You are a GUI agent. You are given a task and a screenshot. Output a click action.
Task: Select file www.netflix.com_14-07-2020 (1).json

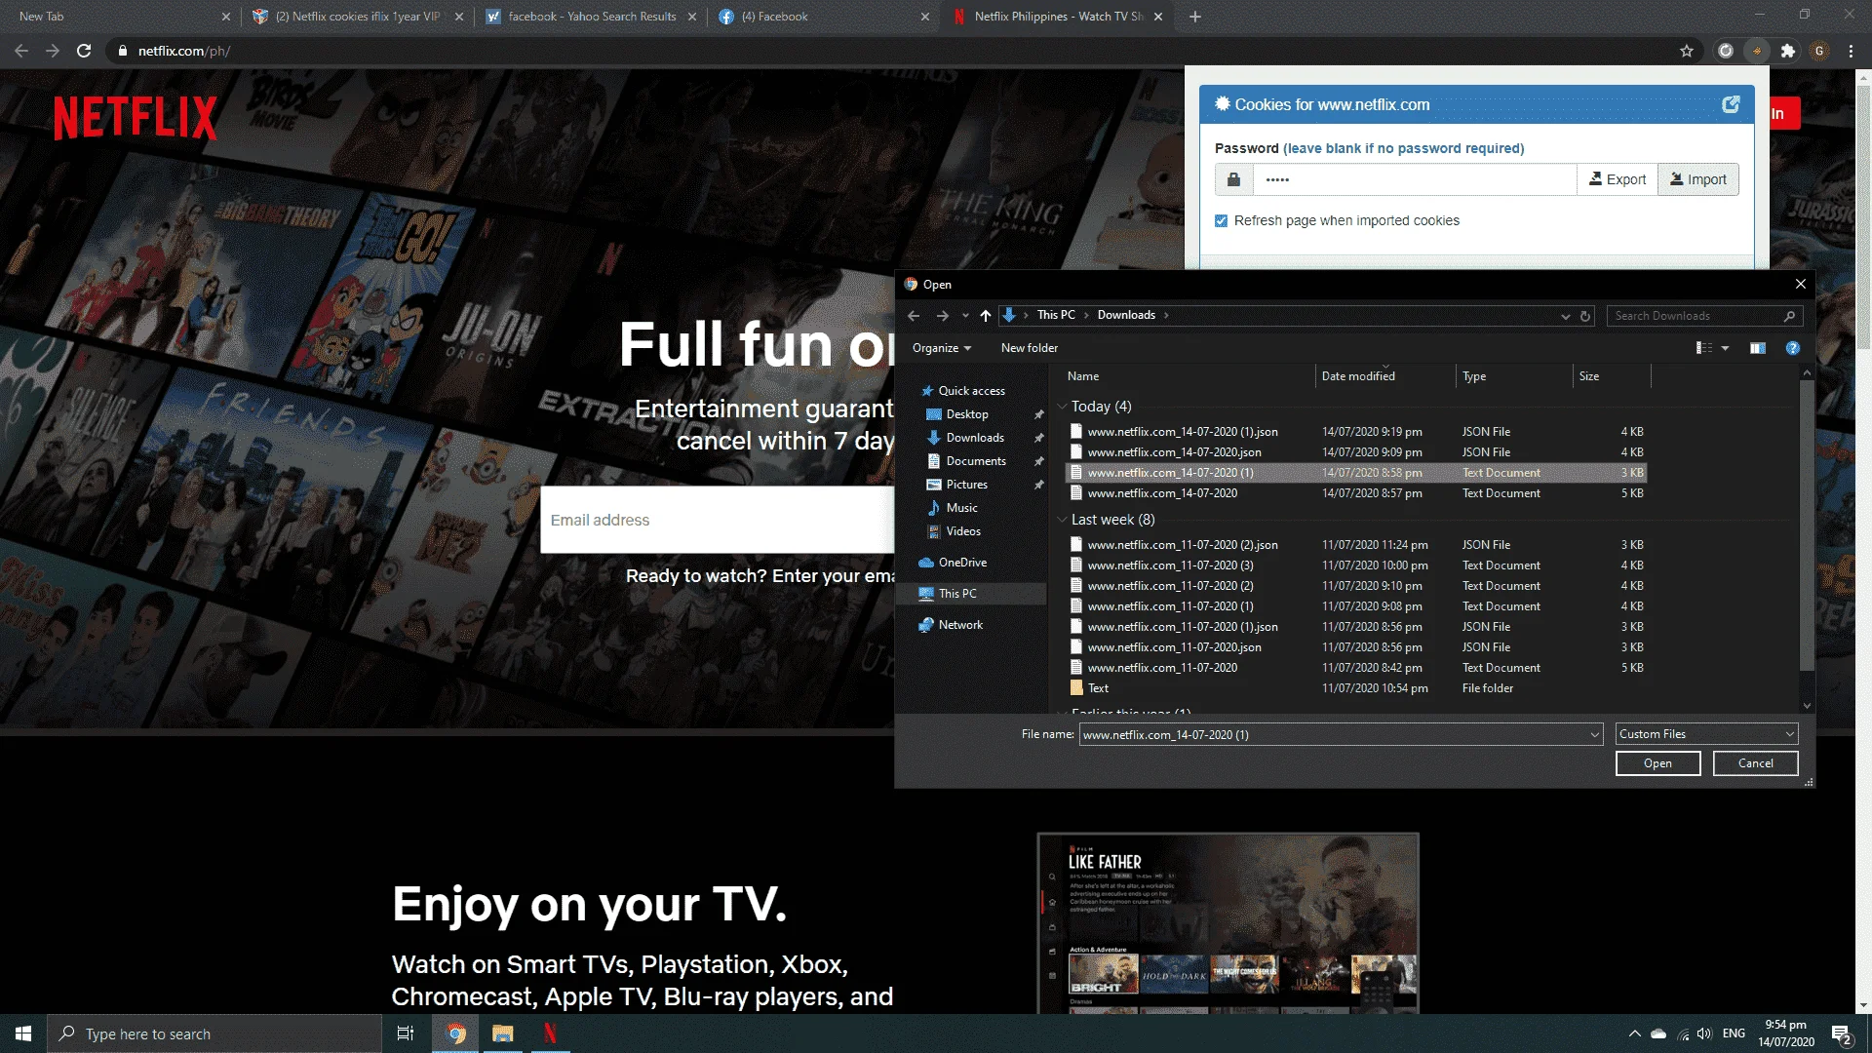(x=1355, y=432)
